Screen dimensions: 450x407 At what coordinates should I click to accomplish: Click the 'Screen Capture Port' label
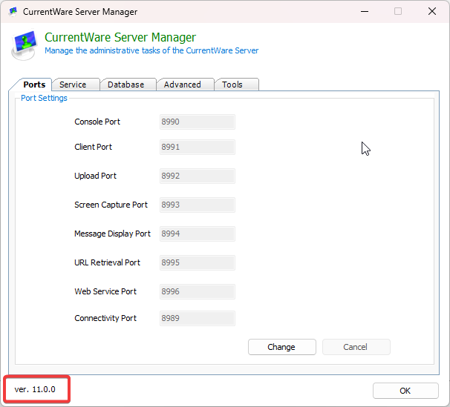(111, 205)
